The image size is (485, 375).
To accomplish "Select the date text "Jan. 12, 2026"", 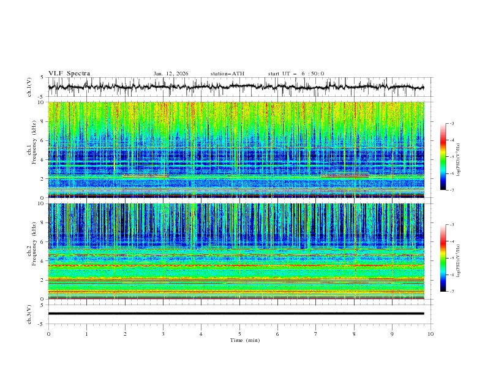I will [171, 74].
